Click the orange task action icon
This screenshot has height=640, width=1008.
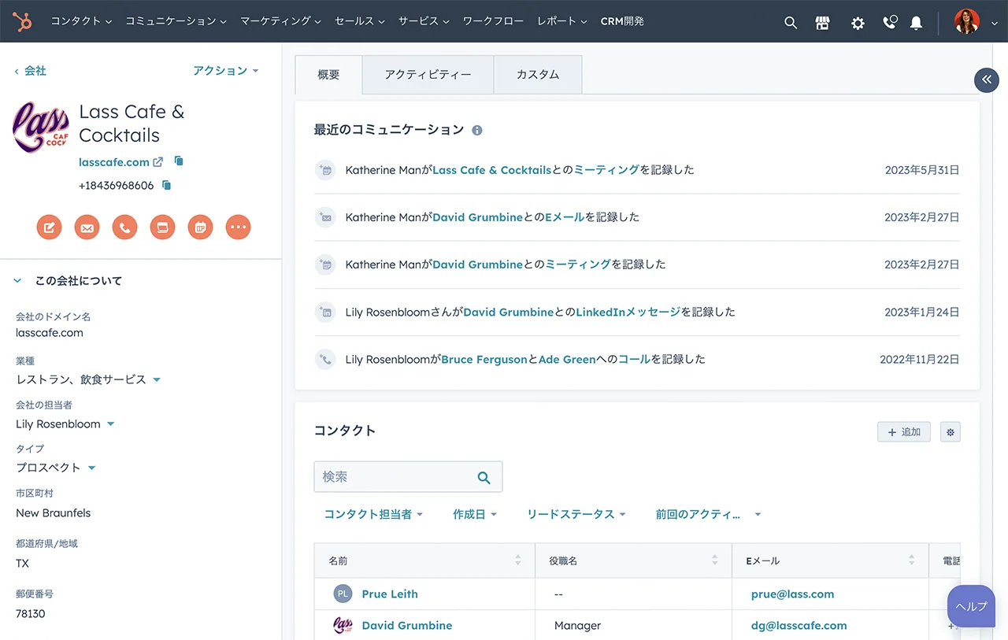pos(162,228)
